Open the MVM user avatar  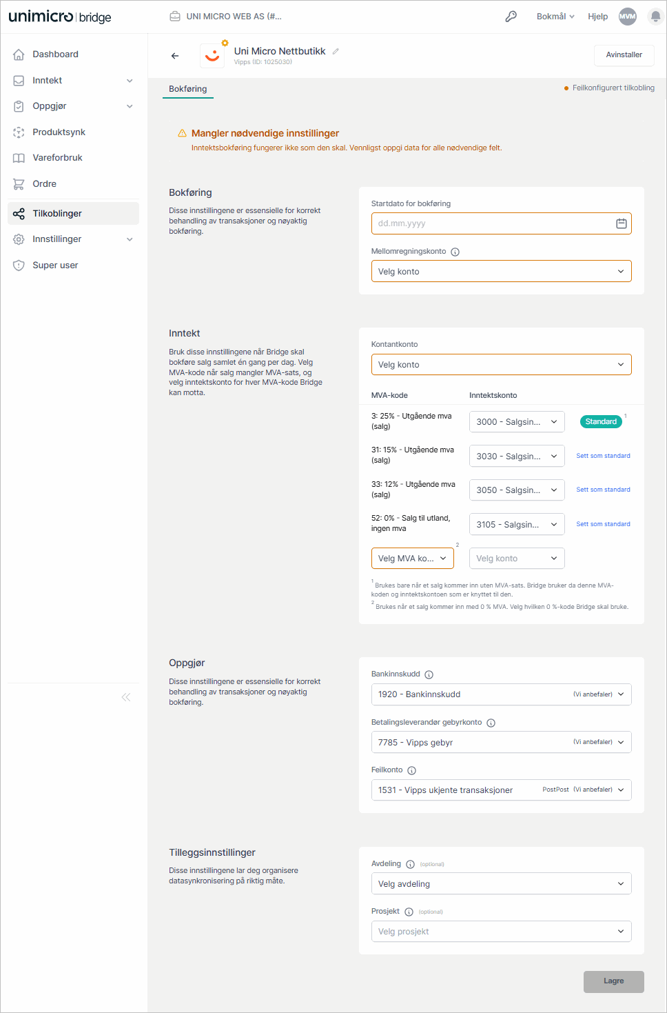coord(628,17)
